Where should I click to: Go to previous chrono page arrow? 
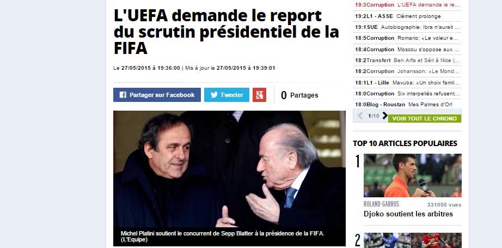click(x=360, y=116)
